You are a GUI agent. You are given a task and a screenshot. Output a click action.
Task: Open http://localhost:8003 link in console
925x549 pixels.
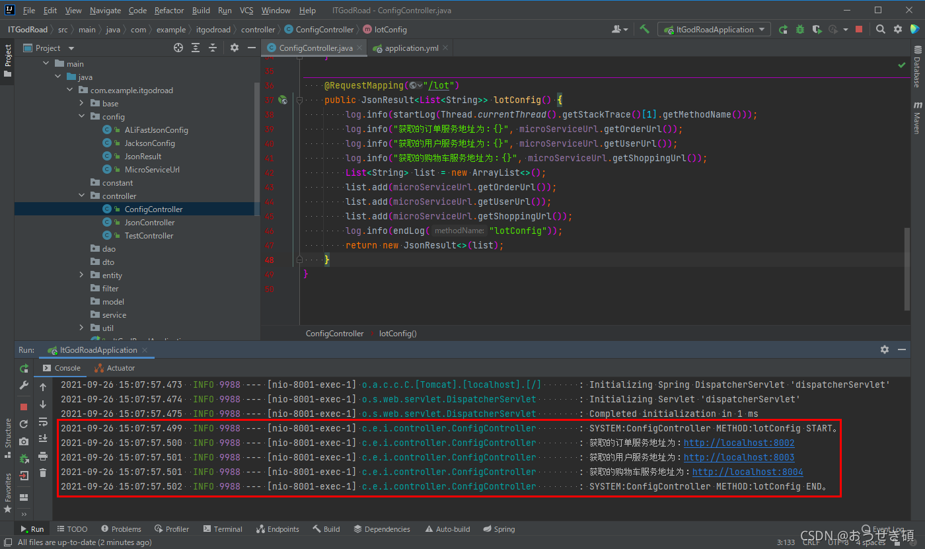[739, 458]
